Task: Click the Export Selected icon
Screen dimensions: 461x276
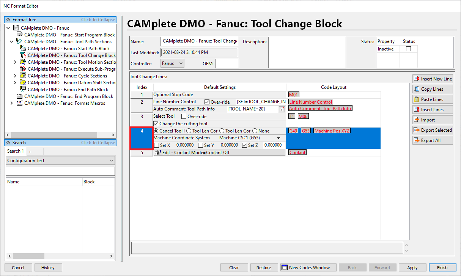Action: click(x=417, y=130)
